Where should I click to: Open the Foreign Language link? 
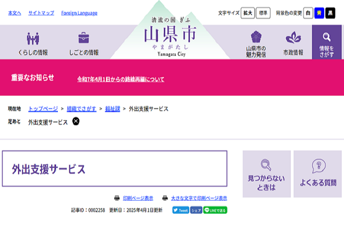coord(79,13)
